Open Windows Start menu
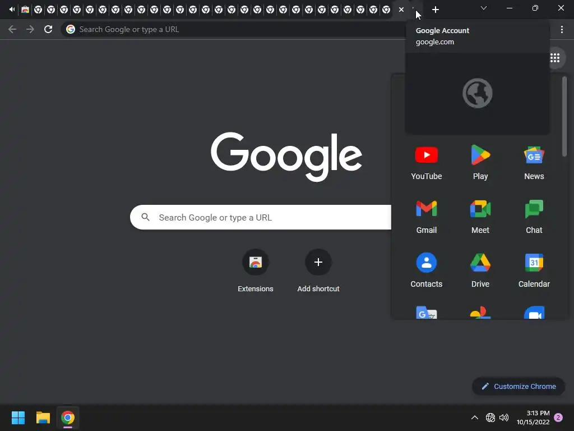 coord(18,418)
